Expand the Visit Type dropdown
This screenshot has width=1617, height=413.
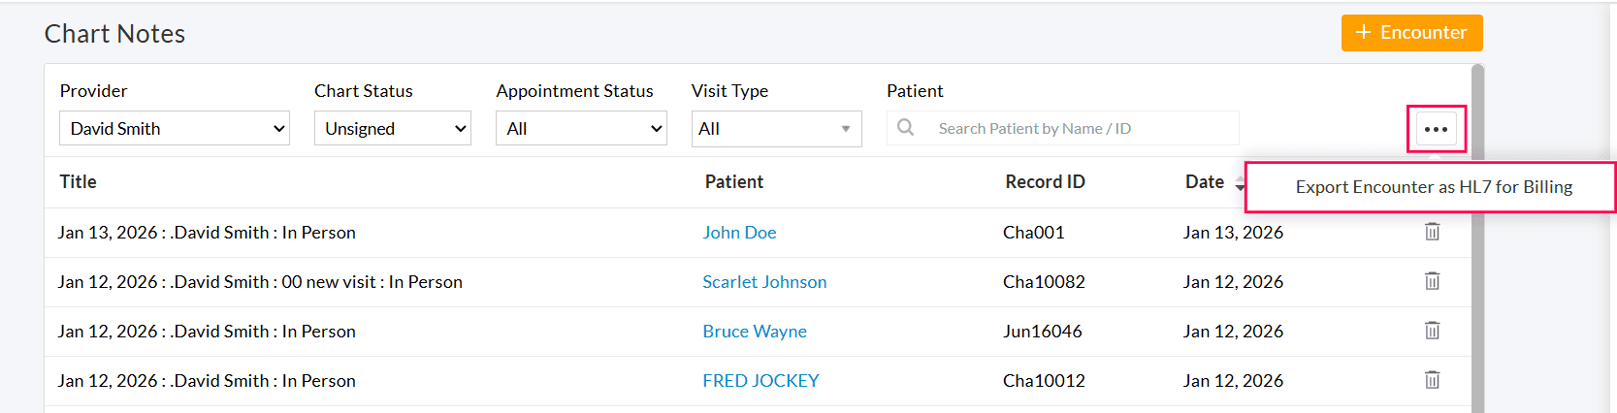coord(776,128)
